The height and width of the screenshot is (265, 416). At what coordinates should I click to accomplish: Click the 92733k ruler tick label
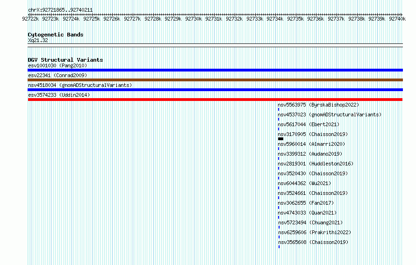(x=255, y=19)
